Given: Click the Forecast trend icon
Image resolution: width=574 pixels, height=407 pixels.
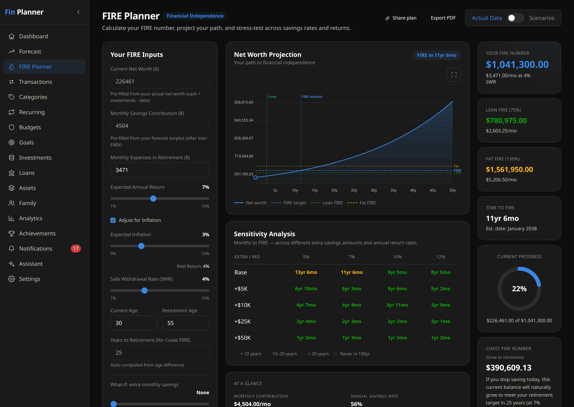Looking at the screenshot, I should 11,51.
